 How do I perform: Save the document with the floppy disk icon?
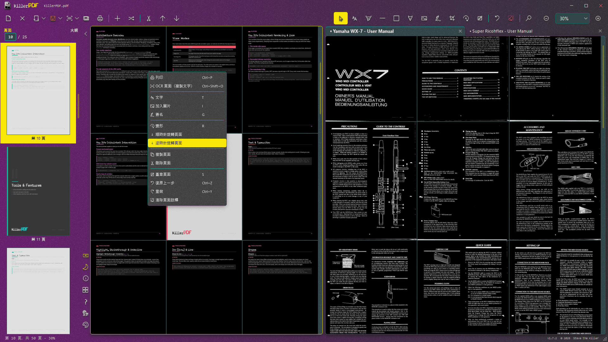click(53, 18)
